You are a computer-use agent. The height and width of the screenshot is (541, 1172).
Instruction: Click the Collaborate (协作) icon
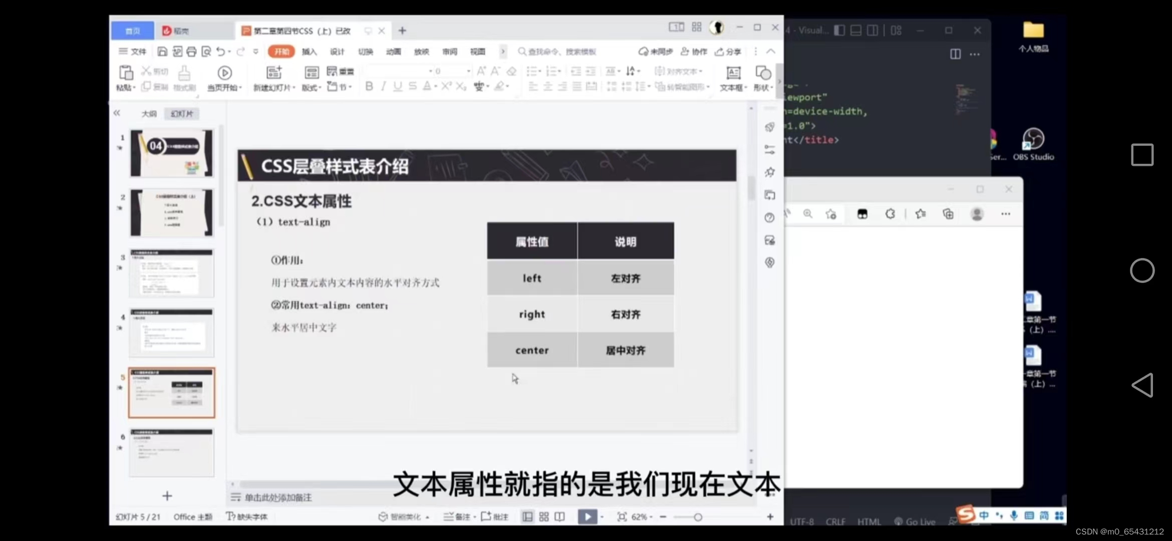point(694,52)
